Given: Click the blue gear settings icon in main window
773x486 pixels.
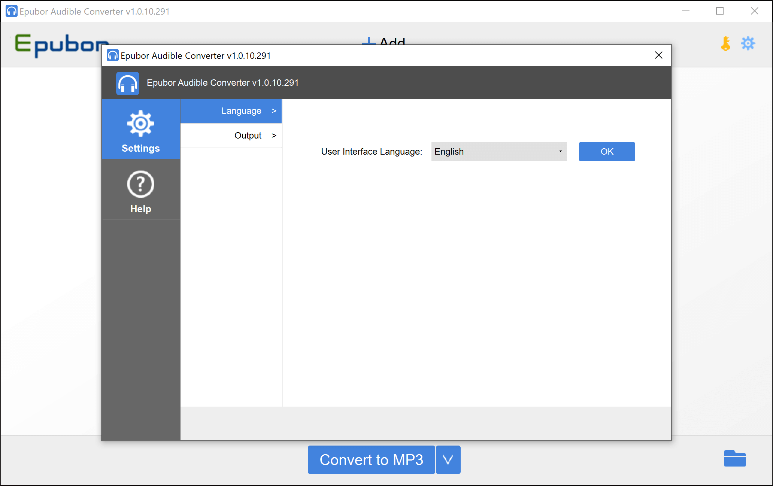Looking at the screenshot, I should click(748, 43).
